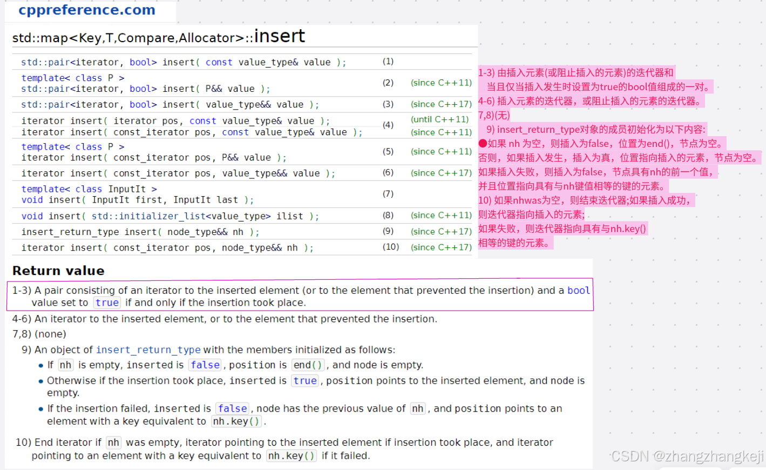Screen dimensions: 766x470
Task: Click overload (10) 'const_iterator pos, node_type&& nh' declaration
Action: pyautogui.click(x=167, y=247)
